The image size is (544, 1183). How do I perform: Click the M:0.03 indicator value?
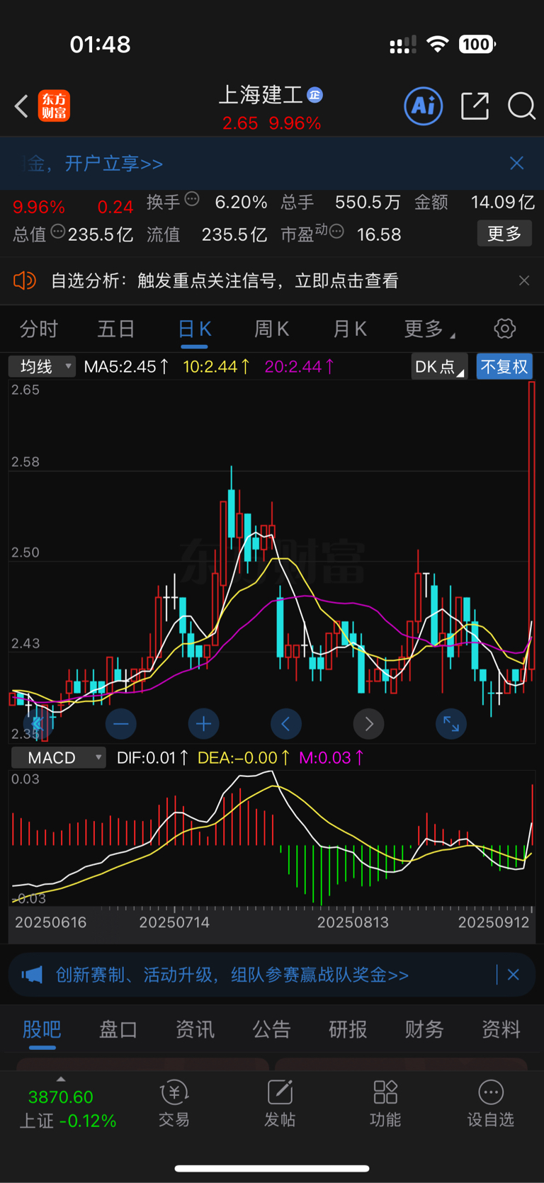(x=331, y=757)
